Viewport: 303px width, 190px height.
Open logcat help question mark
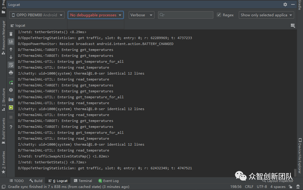(11, 127)
